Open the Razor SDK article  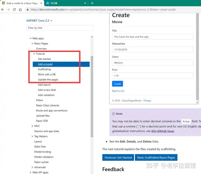click(42, 121)
